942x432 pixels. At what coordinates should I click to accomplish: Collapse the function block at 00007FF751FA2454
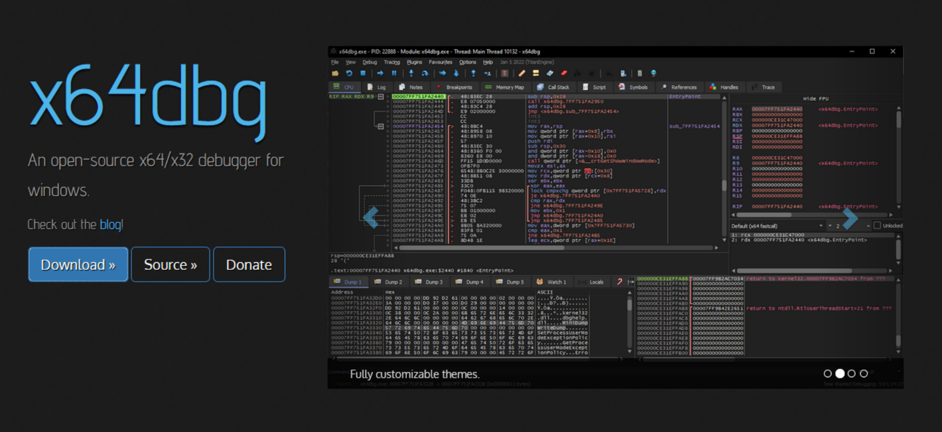(x=381, y=127)
